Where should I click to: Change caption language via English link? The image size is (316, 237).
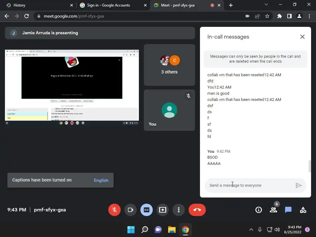pyautogui.click(x=101, y=180)
